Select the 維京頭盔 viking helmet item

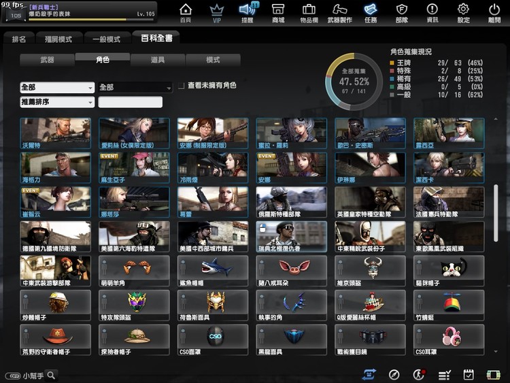pyautogui.click(x=370, y=271)
